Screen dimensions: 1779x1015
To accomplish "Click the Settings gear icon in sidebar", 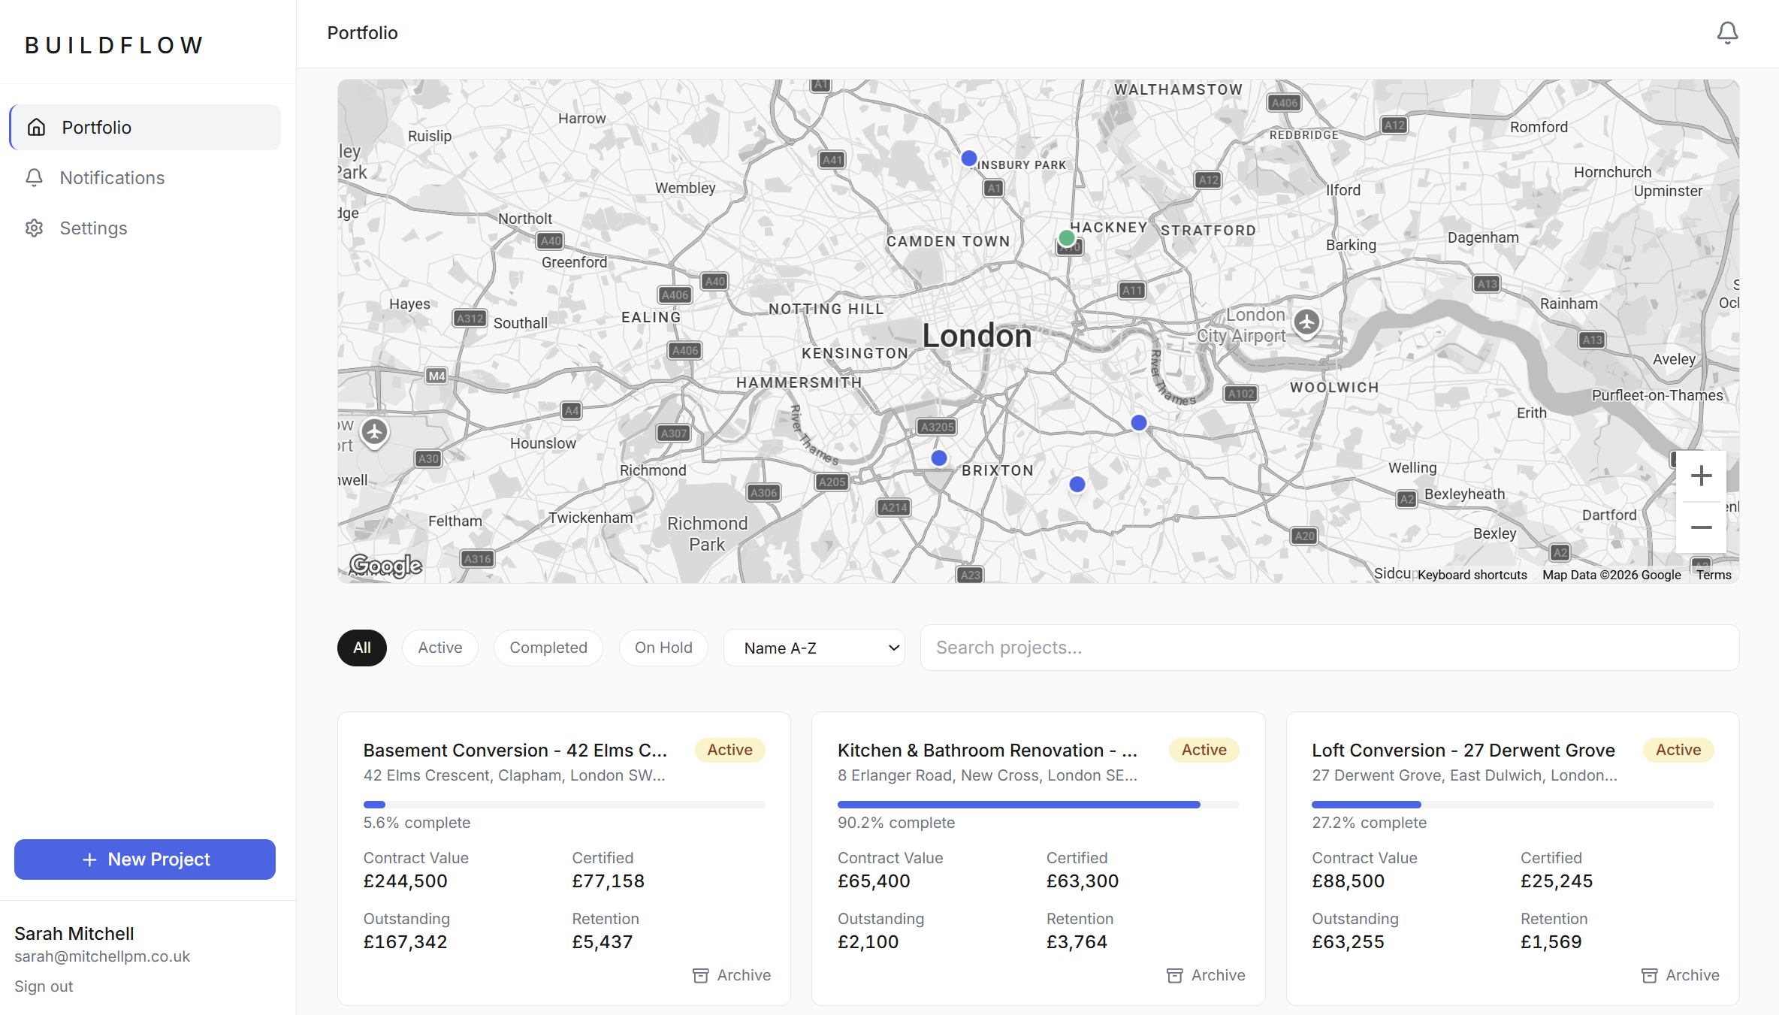I will (34, 228).
